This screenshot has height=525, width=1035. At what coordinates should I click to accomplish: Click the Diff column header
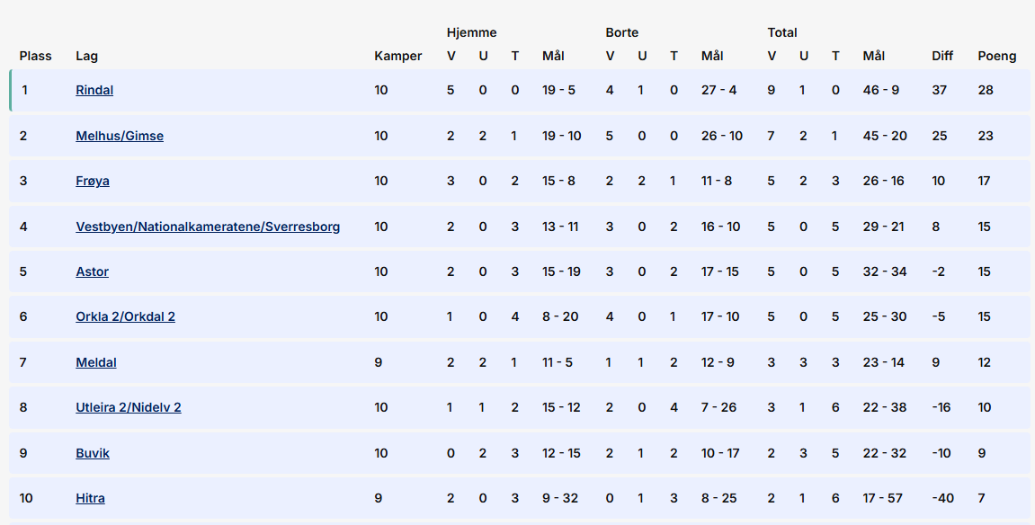[942, 56]
